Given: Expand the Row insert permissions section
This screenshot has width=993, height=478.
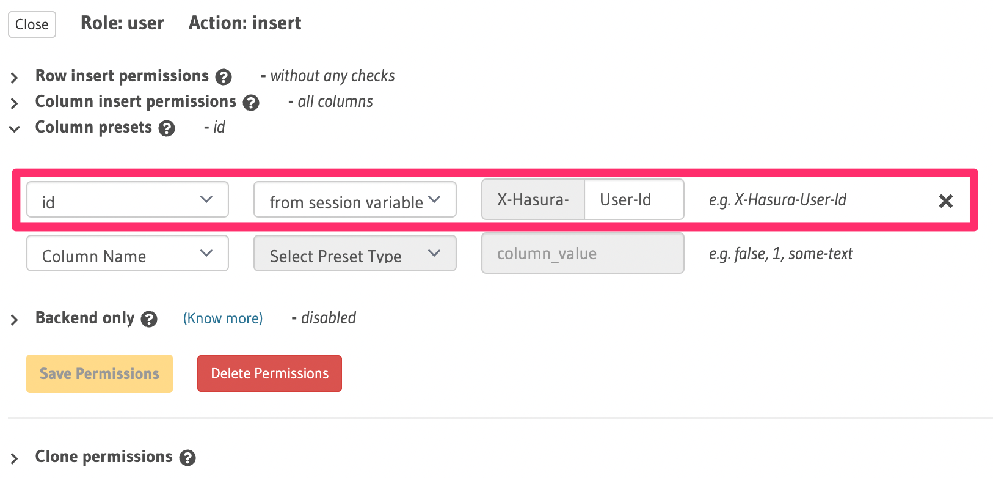Looking at the screenshot, I should click(14, 77).
